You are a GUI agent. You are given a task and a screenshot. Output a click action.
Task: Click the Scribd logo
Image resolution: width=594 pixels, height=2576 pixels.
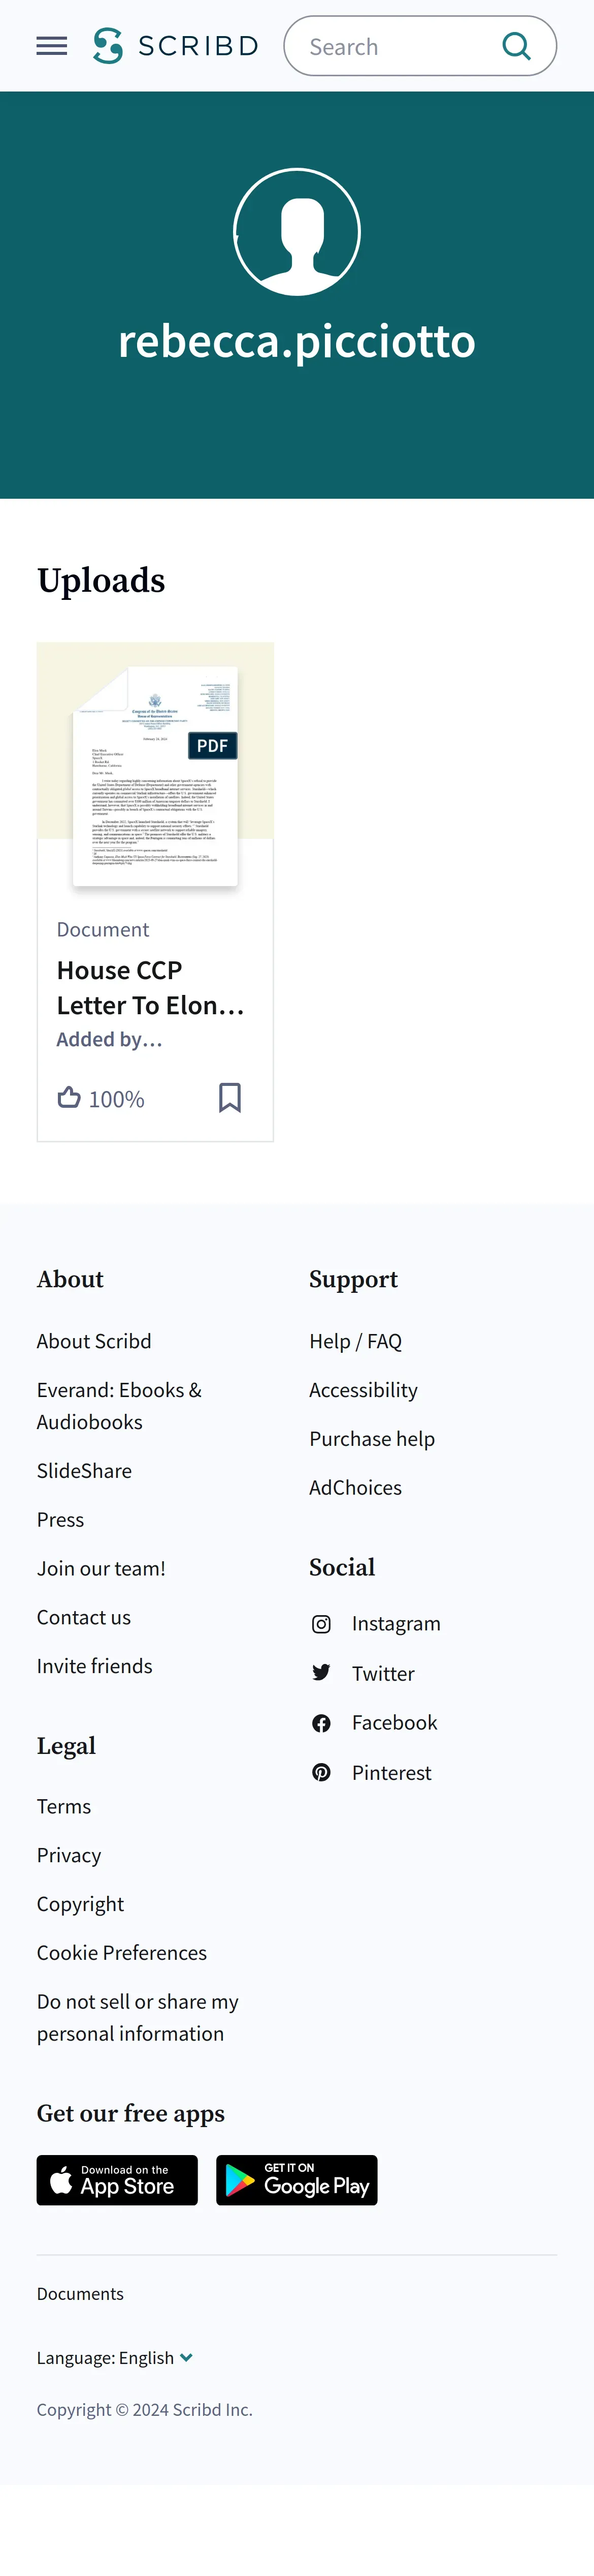tap(176, 46)
